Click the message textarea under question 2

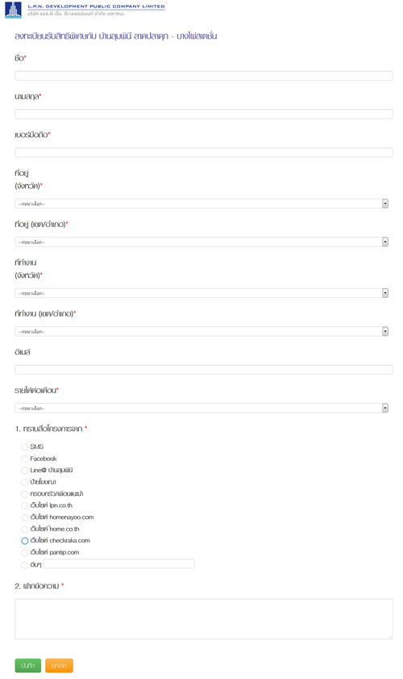point(204,618)
